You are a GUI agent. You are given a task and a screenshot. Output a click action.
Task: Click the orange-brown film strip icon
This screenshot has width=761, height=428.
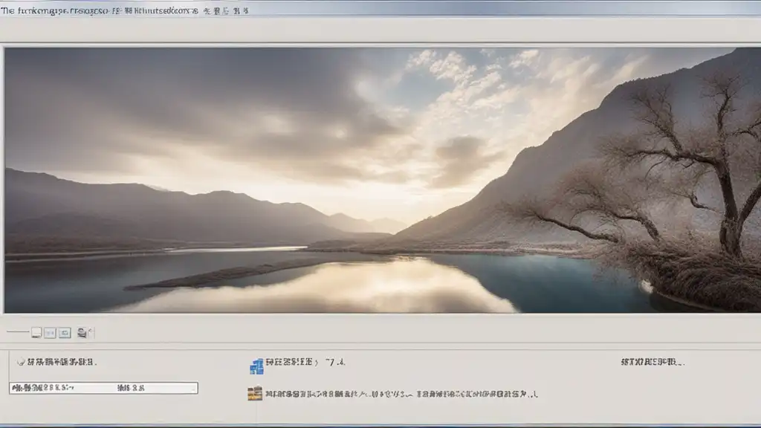coord(255,394)
